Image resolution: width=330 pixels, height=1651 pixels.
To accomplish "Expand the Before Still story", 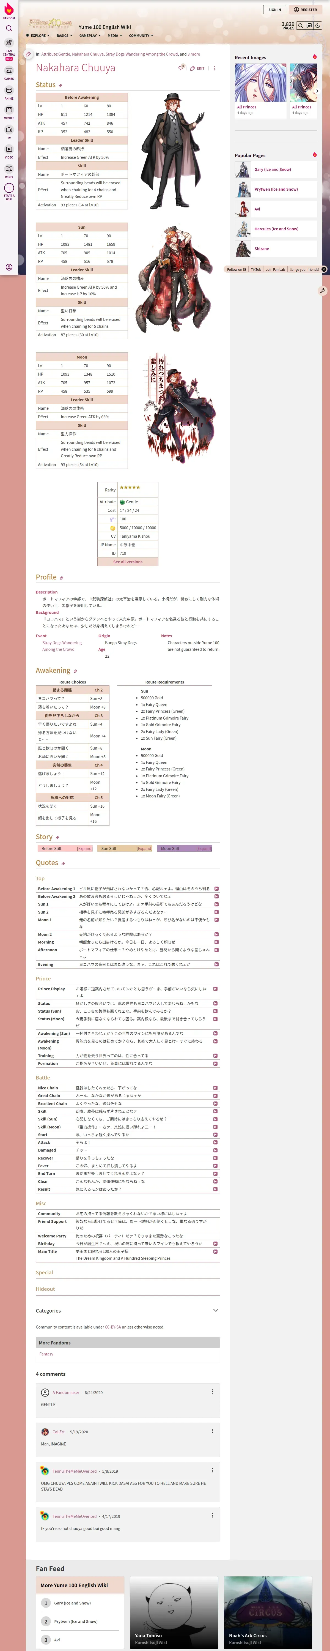I will click(85, 849).
